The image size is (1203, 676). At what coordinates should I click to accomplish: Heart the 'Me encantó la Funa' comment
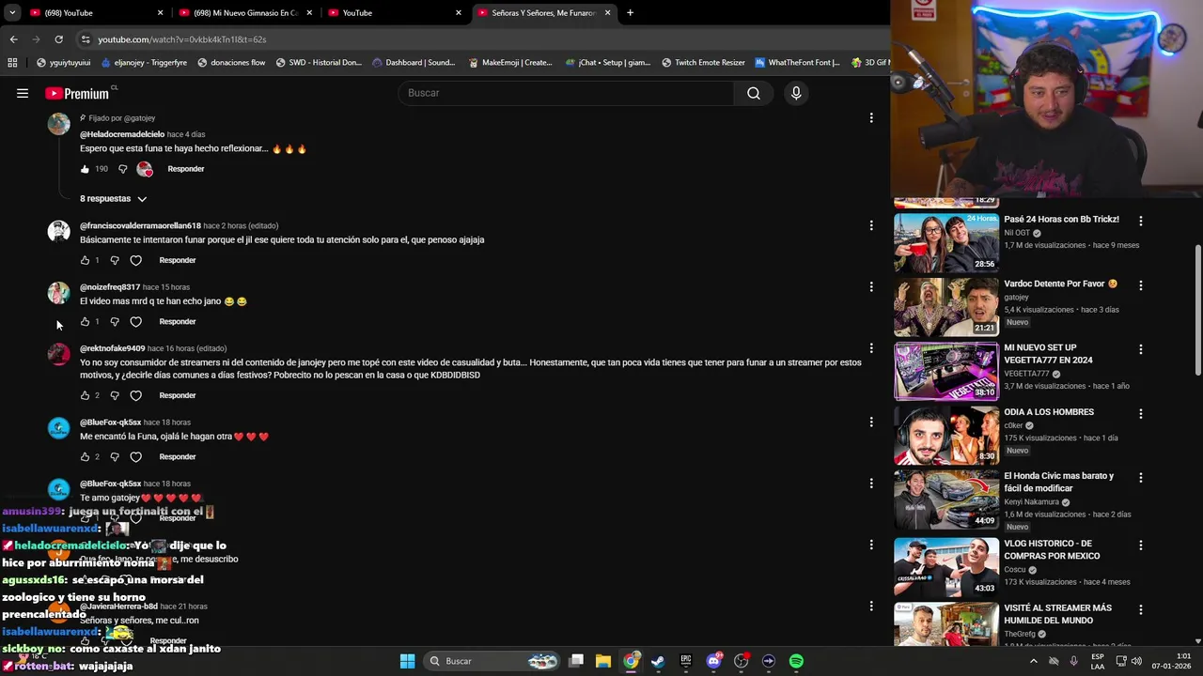[135, 456]
